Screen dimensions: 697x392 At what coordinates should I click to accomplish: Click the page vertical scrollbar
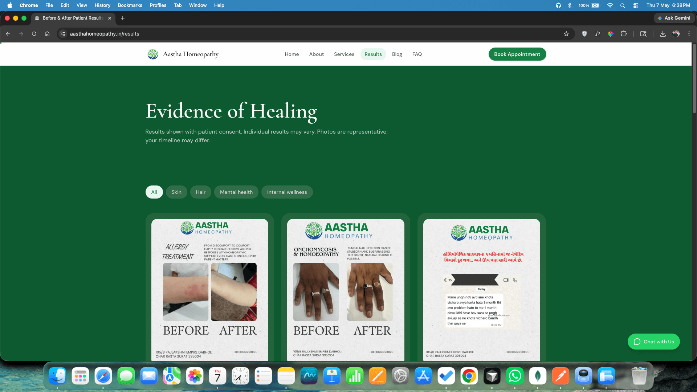[x=694, y=78]
